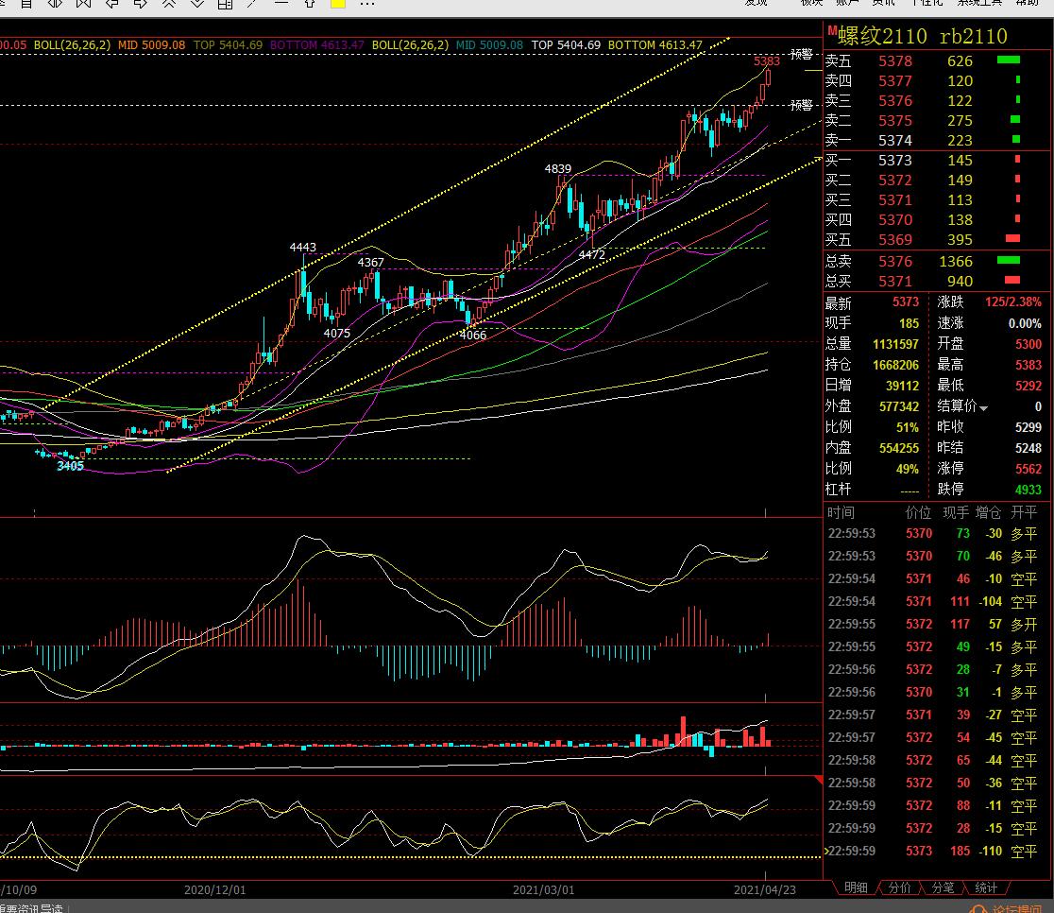This screenshot has width=1054, height=913.
Task: Click the 买五 price 5369
Action: tap(895, 239)
